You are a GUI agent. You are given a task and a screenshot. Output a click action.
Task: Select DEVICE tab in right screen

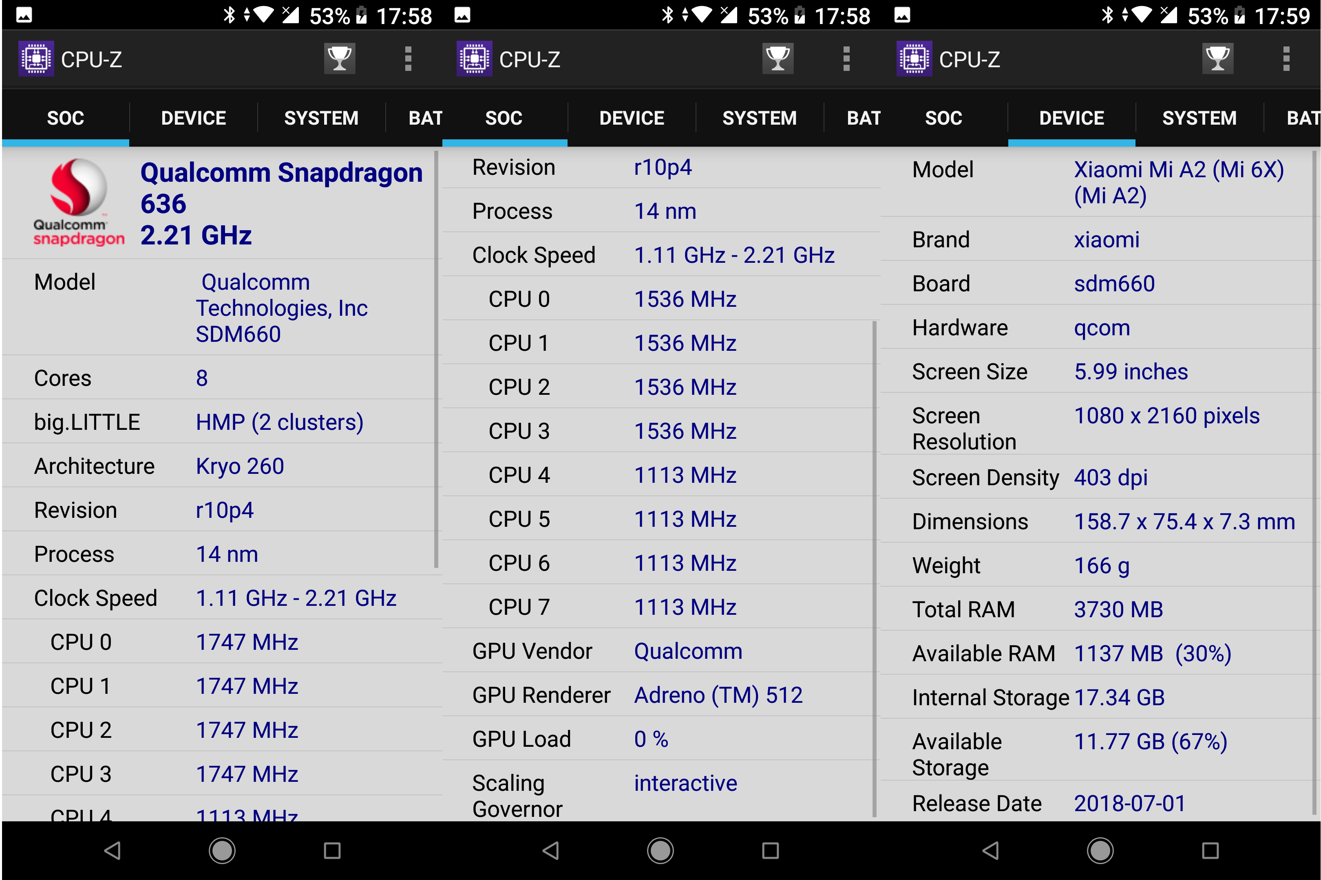(1071, 119)
